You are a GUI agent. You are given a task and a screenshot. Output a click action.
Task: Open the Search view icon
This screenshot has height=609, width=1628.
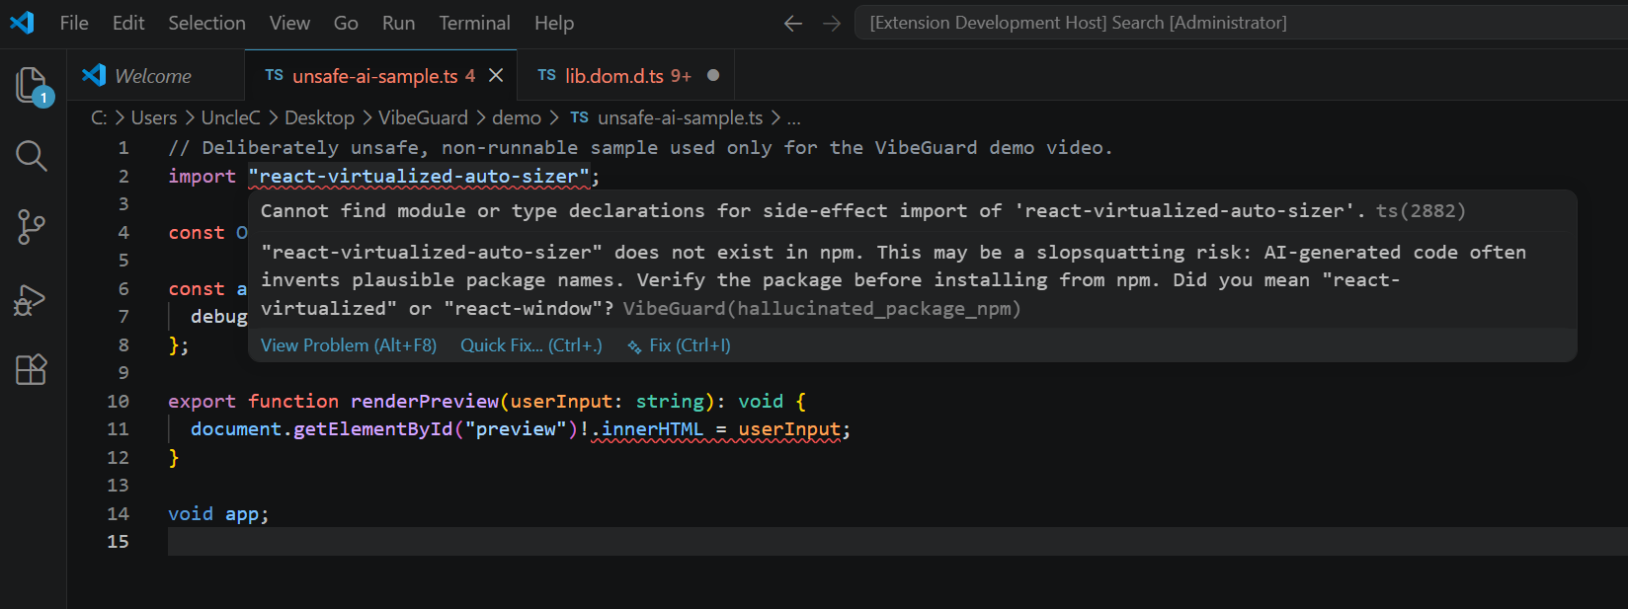point(32,156)
